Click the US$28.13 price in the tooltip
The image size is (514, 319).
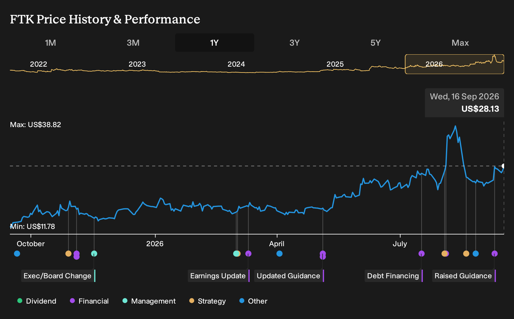[x=480, y=109]
